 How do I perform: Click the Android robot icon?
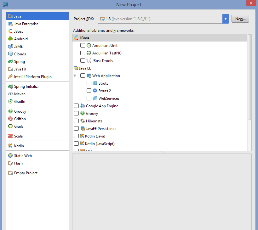click(x=10, y=39)
